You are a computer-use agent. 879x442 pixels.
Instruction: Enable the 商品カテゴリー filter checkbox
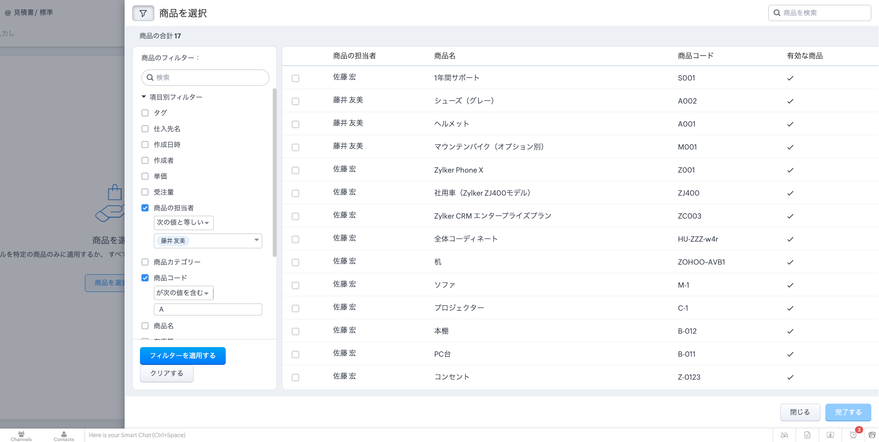click(145, 262)
